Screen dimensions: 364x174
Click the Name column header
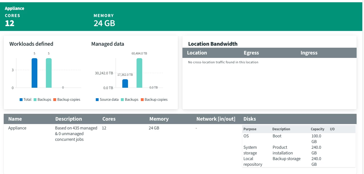[15, 119]
